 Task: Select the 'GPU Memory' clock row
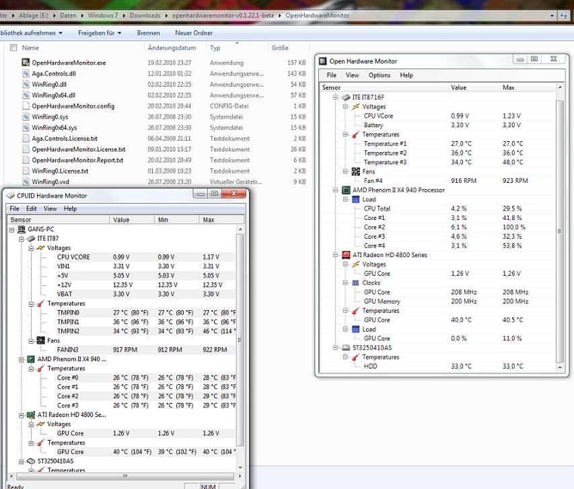click(438, 301)
